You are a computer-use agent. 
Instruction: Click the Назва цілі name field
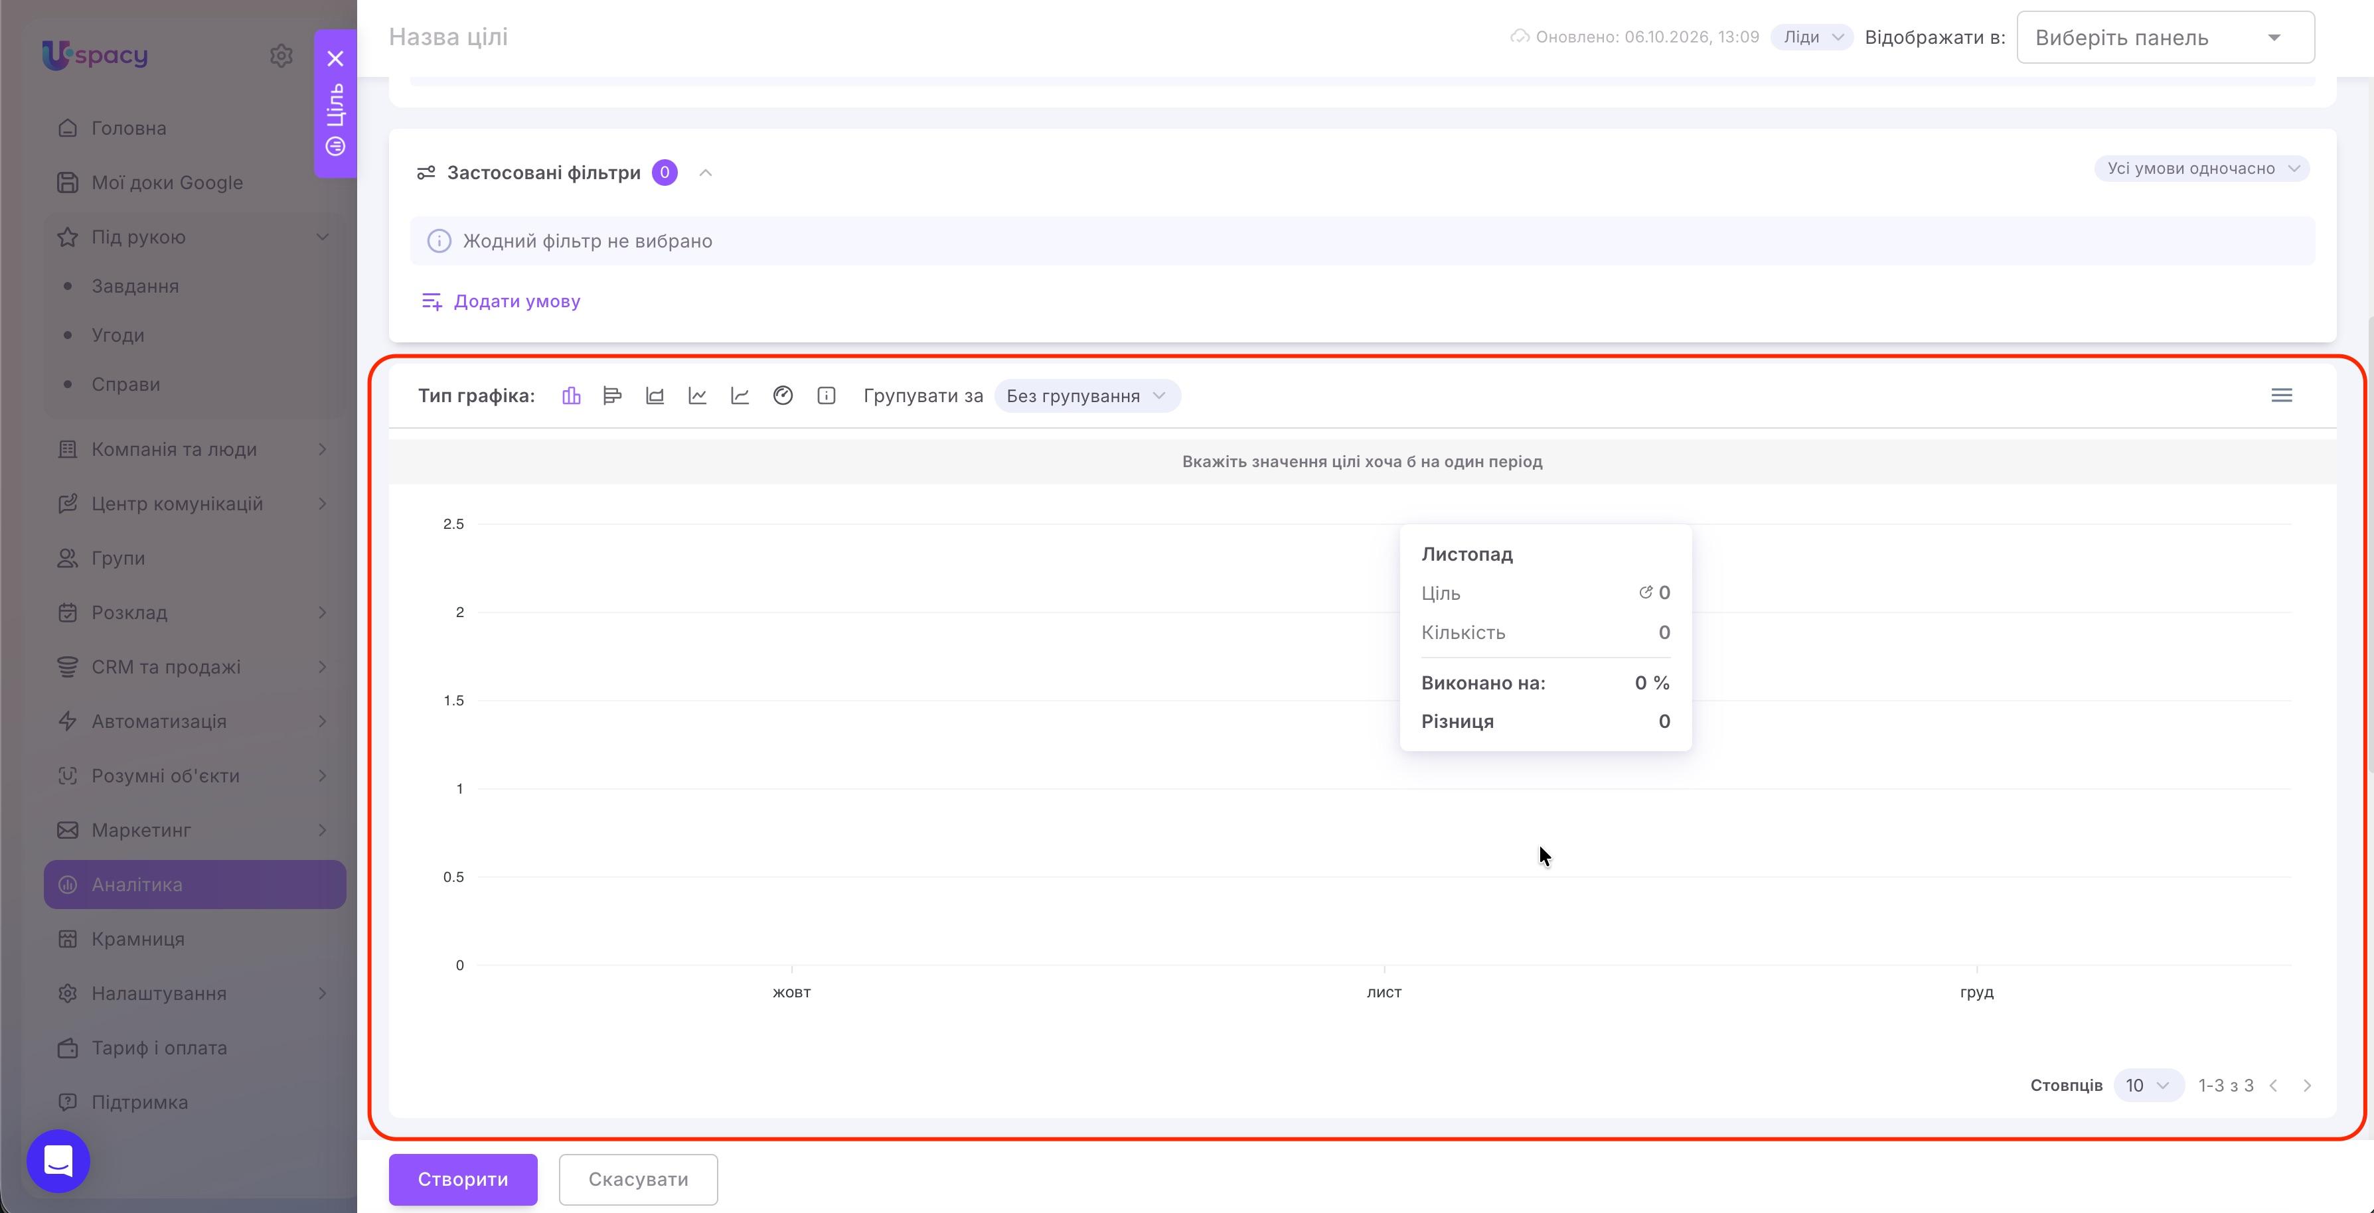(448, 37)
